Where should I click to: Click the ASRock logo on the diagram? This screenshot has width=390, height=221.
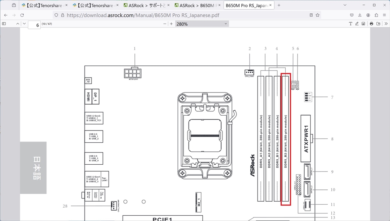click(x=252, y=165)
